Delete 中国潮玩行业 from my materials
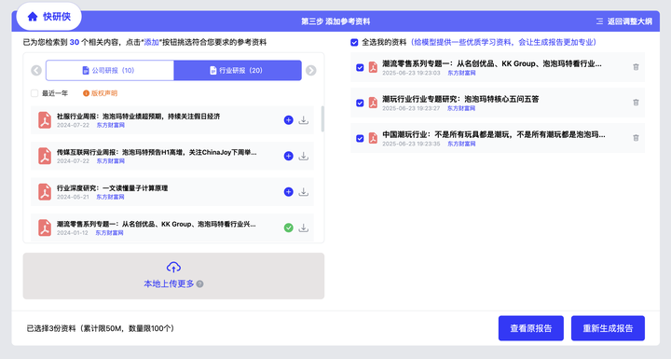 [636, 138]
